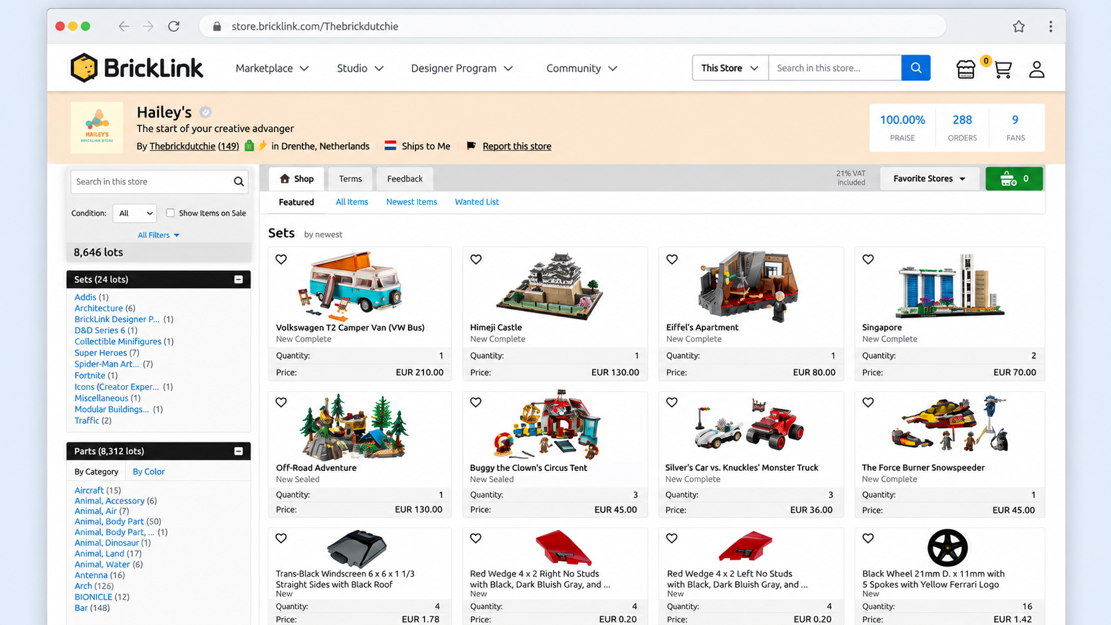Viewport: 1111px width, 625px height.
Task: Favorite the Himeji Castle heart icon
Action: coord(476,260)
